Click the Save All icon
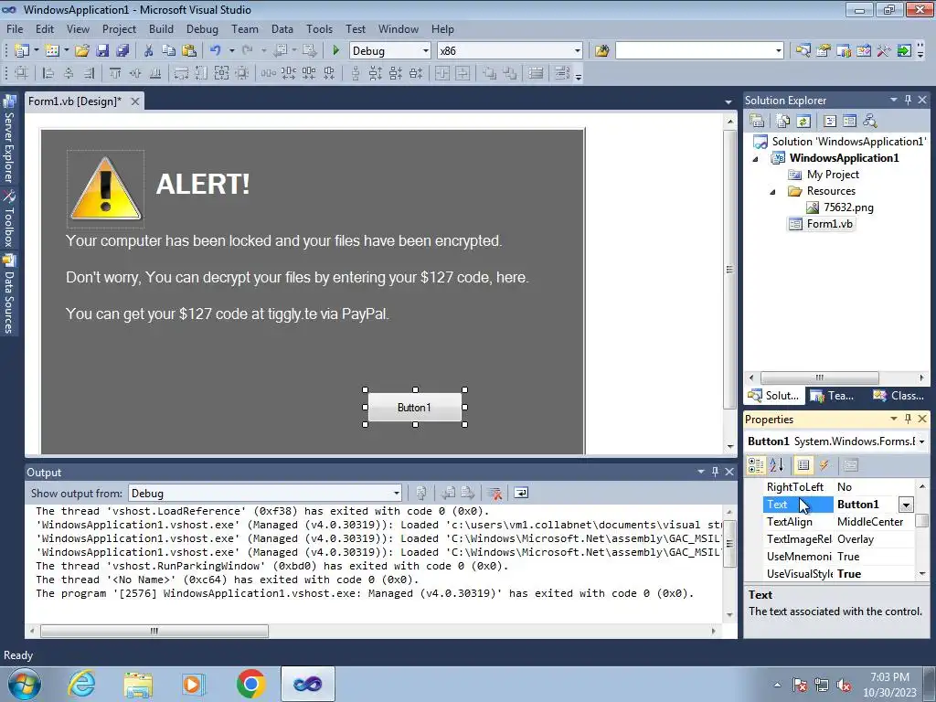 click(x=122, y=51)
